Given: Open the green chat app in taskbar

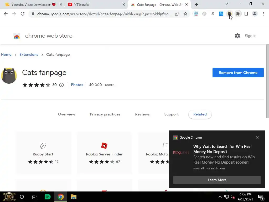Looking at the screenshot, I should pyautogui.click(x=48, y=197).
